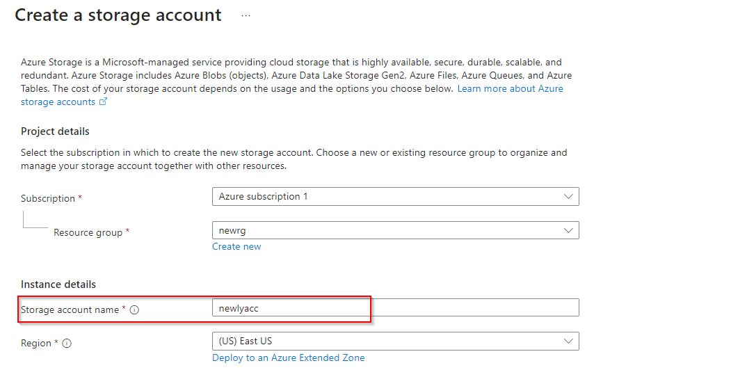Click info icon next to Region label
The width and height of the screenshot is (731, 370).
(67, 344)
